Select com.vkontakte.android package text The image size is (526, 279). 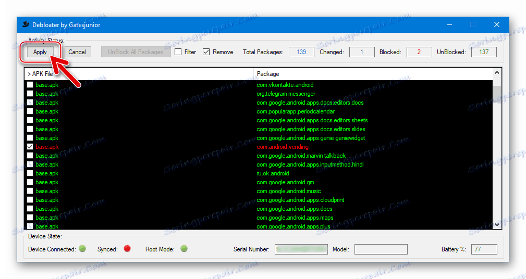[285, 85]
